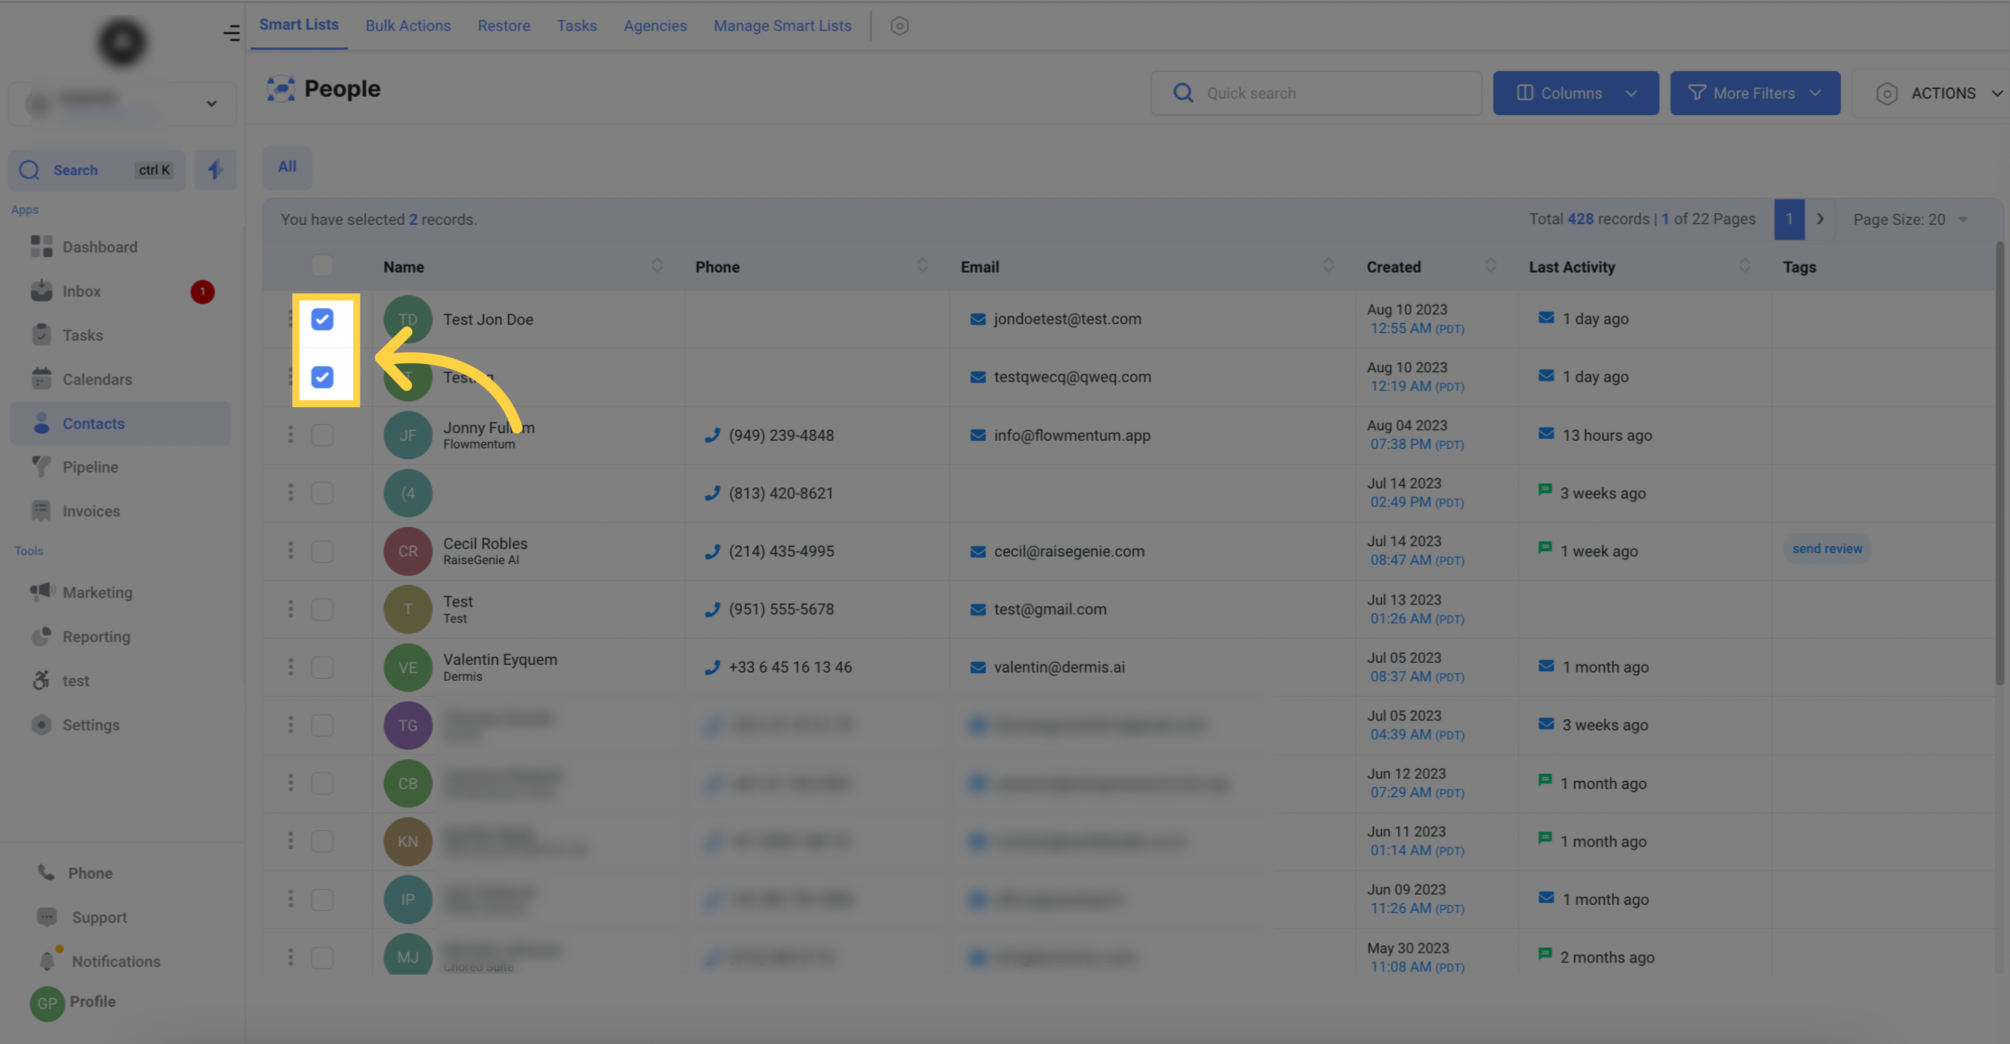Go to the next page arrow
2010x1044 pixels.
1819,220
